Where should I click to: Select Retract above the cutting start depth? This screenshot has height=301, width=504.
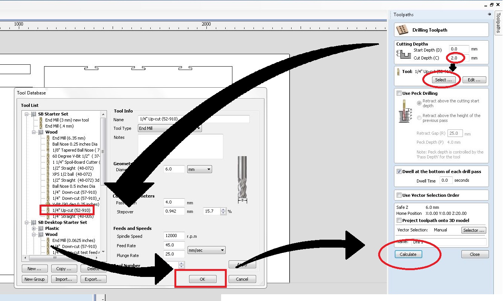419,103
